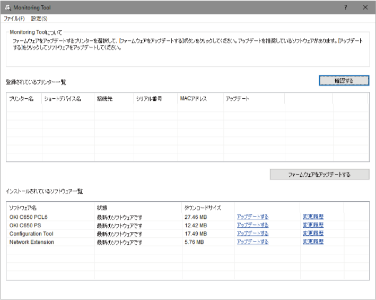The width and height of the screenshot is (376, 300).
Task: Open 変更履歴 for OKI C650 PS
Action: pos(313,225)
